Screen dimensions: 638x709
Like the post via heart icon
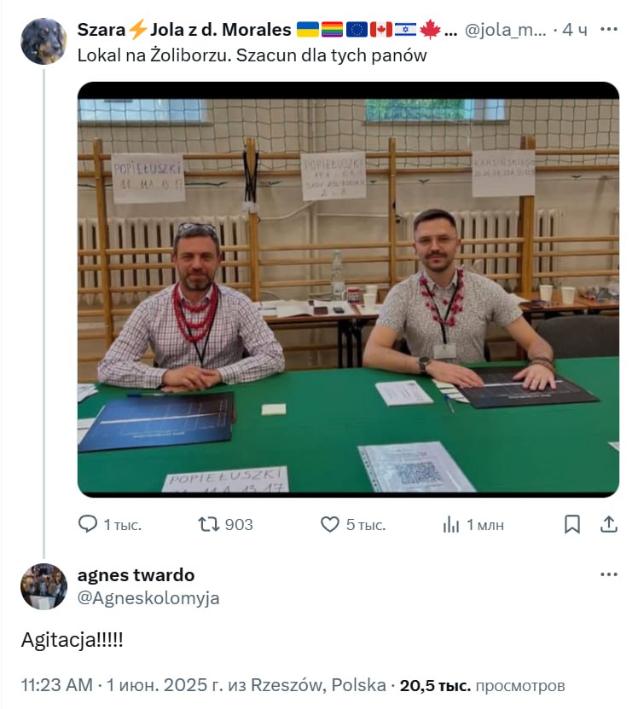tap(330, 525)
